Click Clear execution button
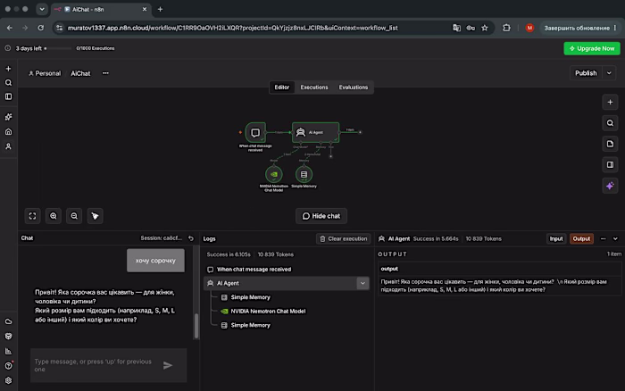The width and height of the screenshot is (625, 391). tap(343, 238)
